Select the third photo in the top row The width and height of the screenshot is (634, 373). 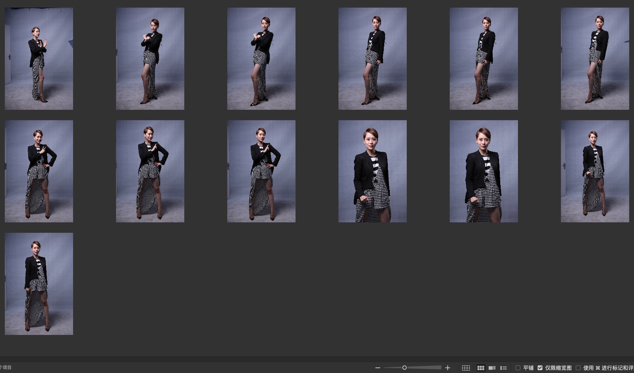[x=261, y=58]
